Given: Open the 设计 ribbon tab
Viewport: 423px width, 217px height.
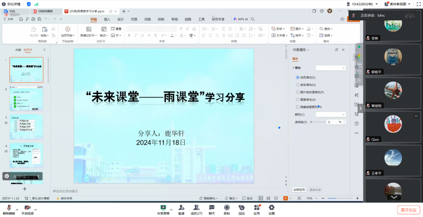Looking at the screenshot, I should point(121,19).
